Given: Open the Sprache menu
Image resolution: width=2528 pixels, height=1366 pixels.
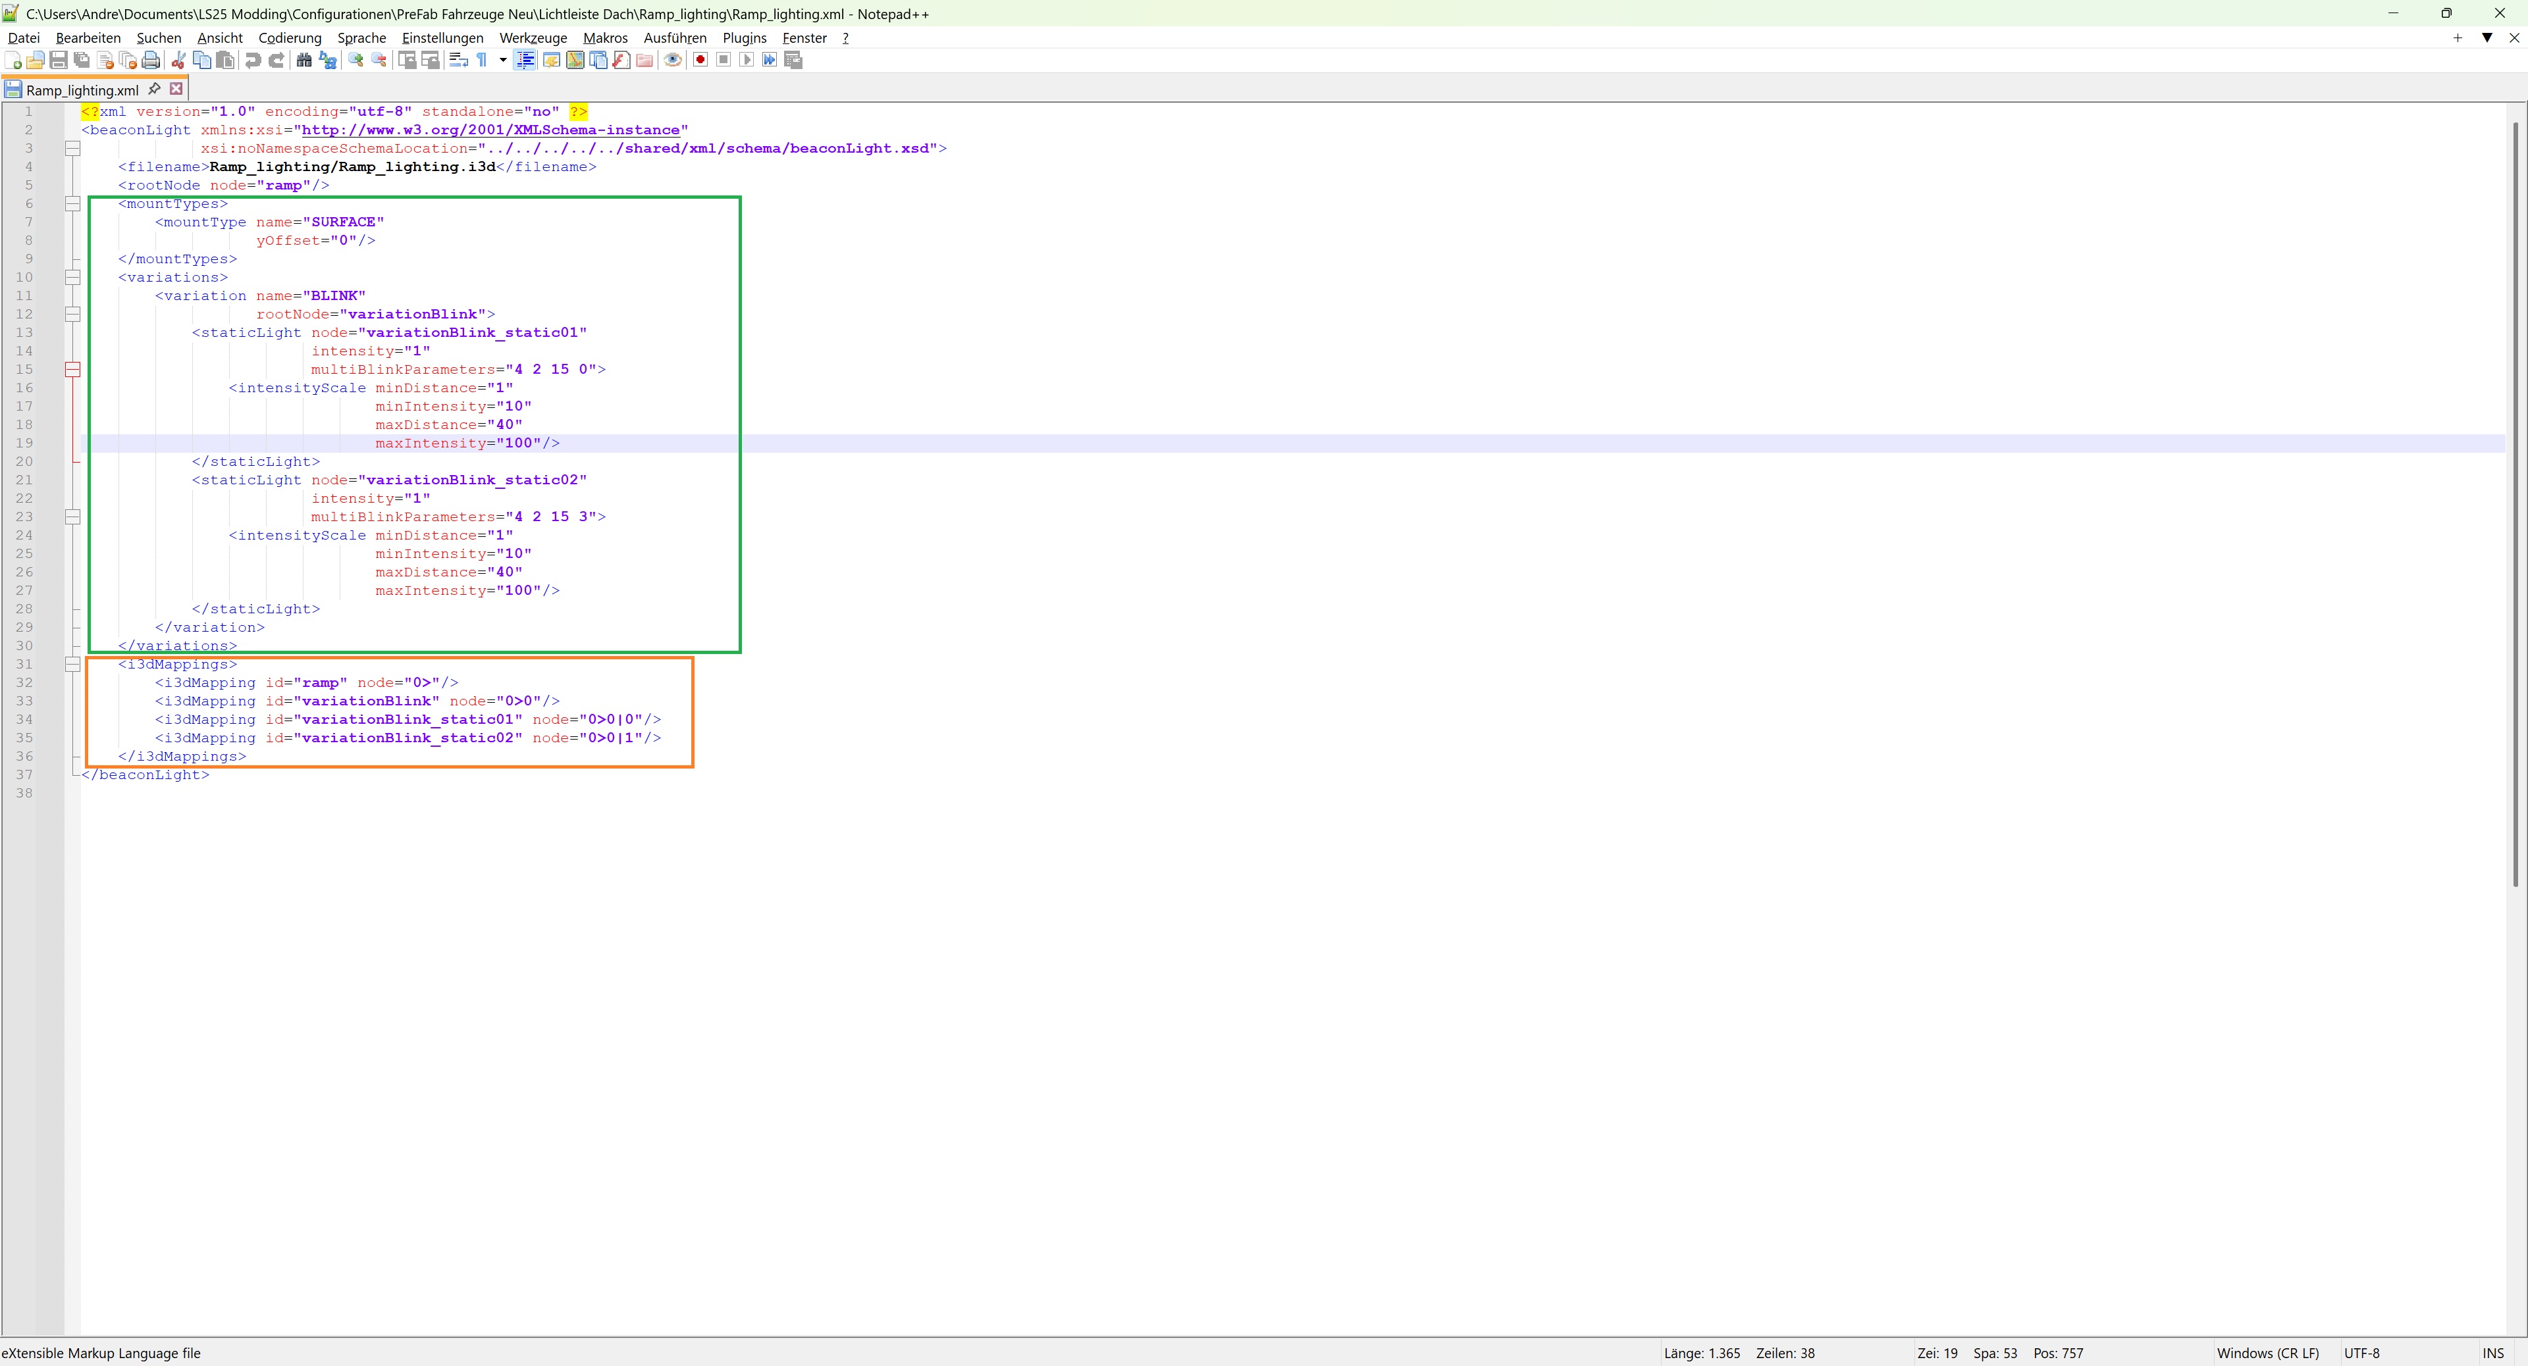Looking at the screenshot, I should 361,38.
